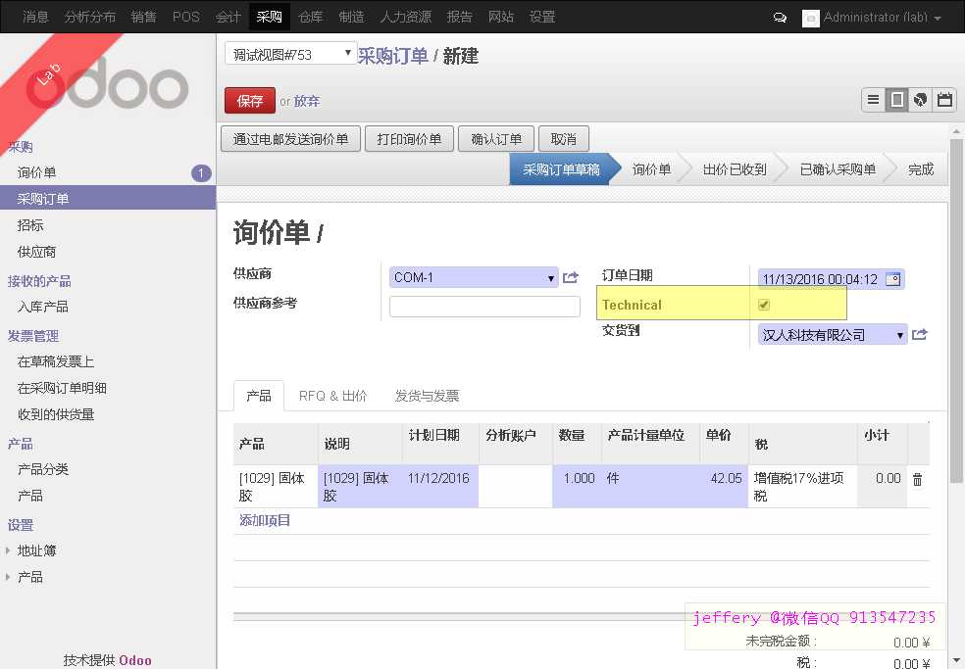This screenshot has height=669, width=965.
Task: Open the 网站 top menu
Action: point(500,17)
